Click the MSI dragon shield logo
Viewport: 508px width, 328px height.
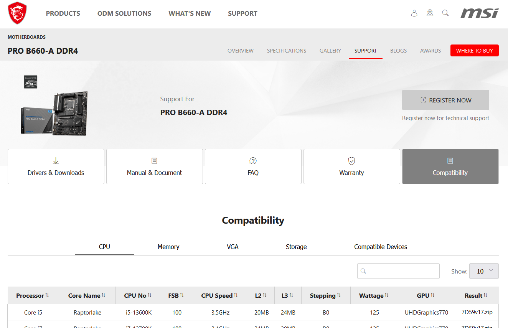[17, 13]
